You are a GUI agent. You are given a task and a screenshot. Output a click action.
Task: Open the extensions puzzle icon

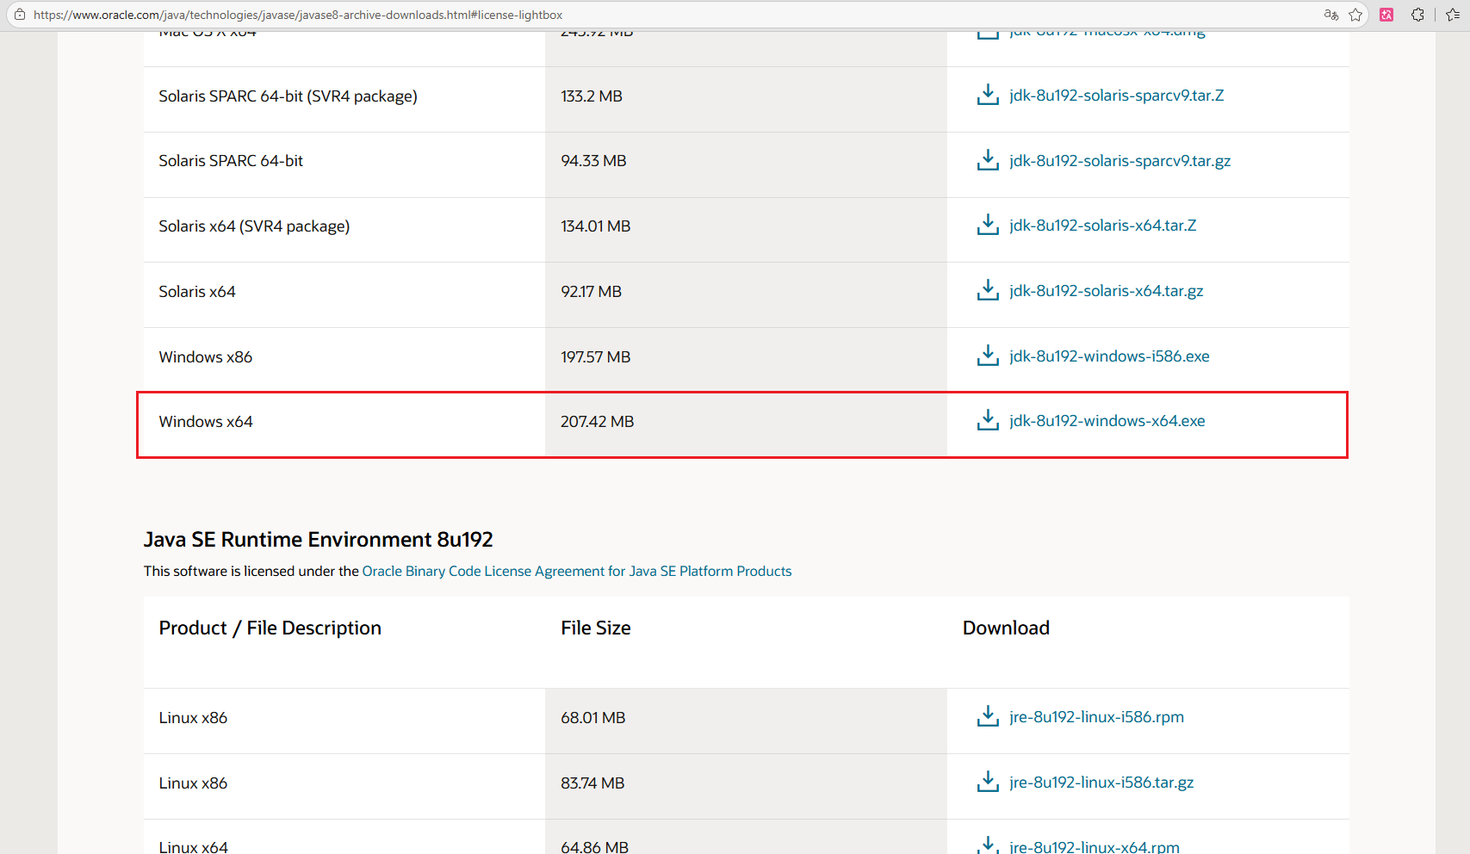[x=1417, y=15]
